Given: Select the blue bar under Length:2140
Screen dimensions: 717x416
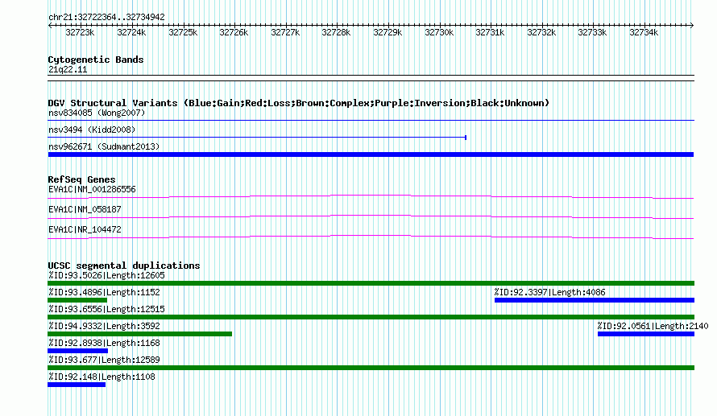Looking at the screenshot, I should coord(646,334).
